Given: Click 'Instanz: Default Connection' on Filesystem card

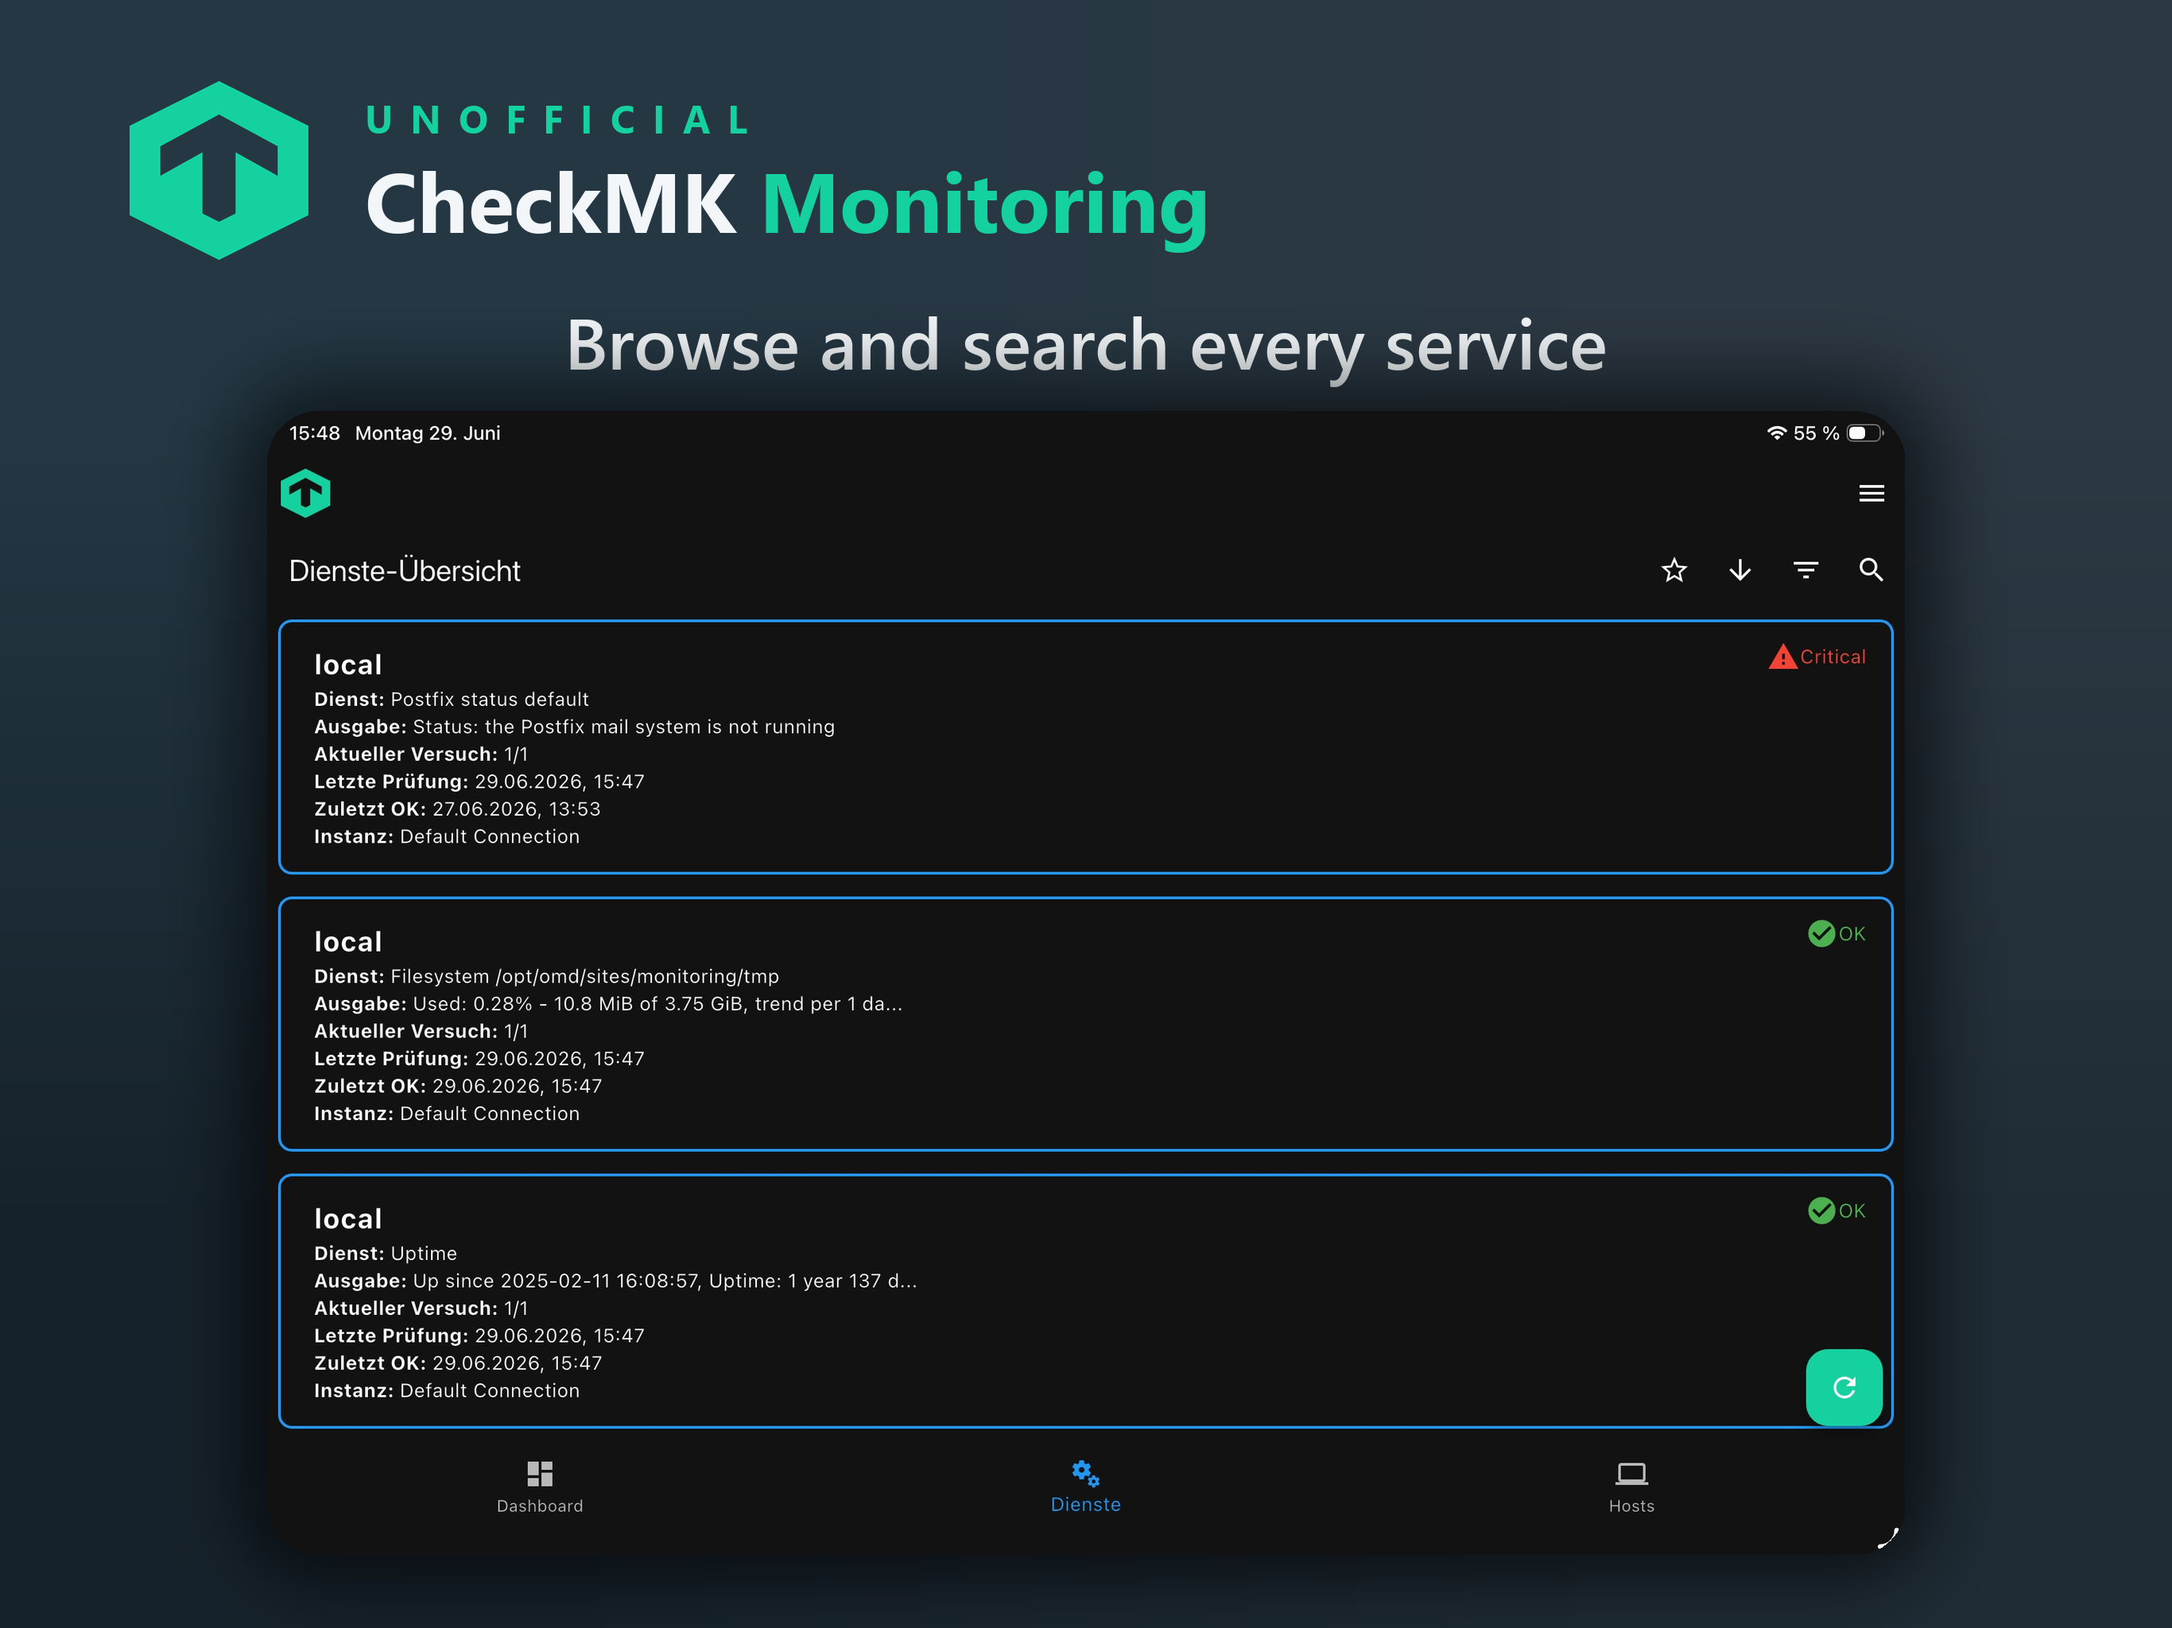Looking at the screenshot, I should tap(447, 1114).
